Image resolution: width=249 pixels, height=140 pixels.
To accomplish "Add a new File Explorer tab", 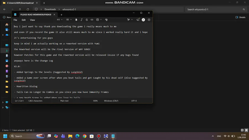I will [x=44, y=3].
